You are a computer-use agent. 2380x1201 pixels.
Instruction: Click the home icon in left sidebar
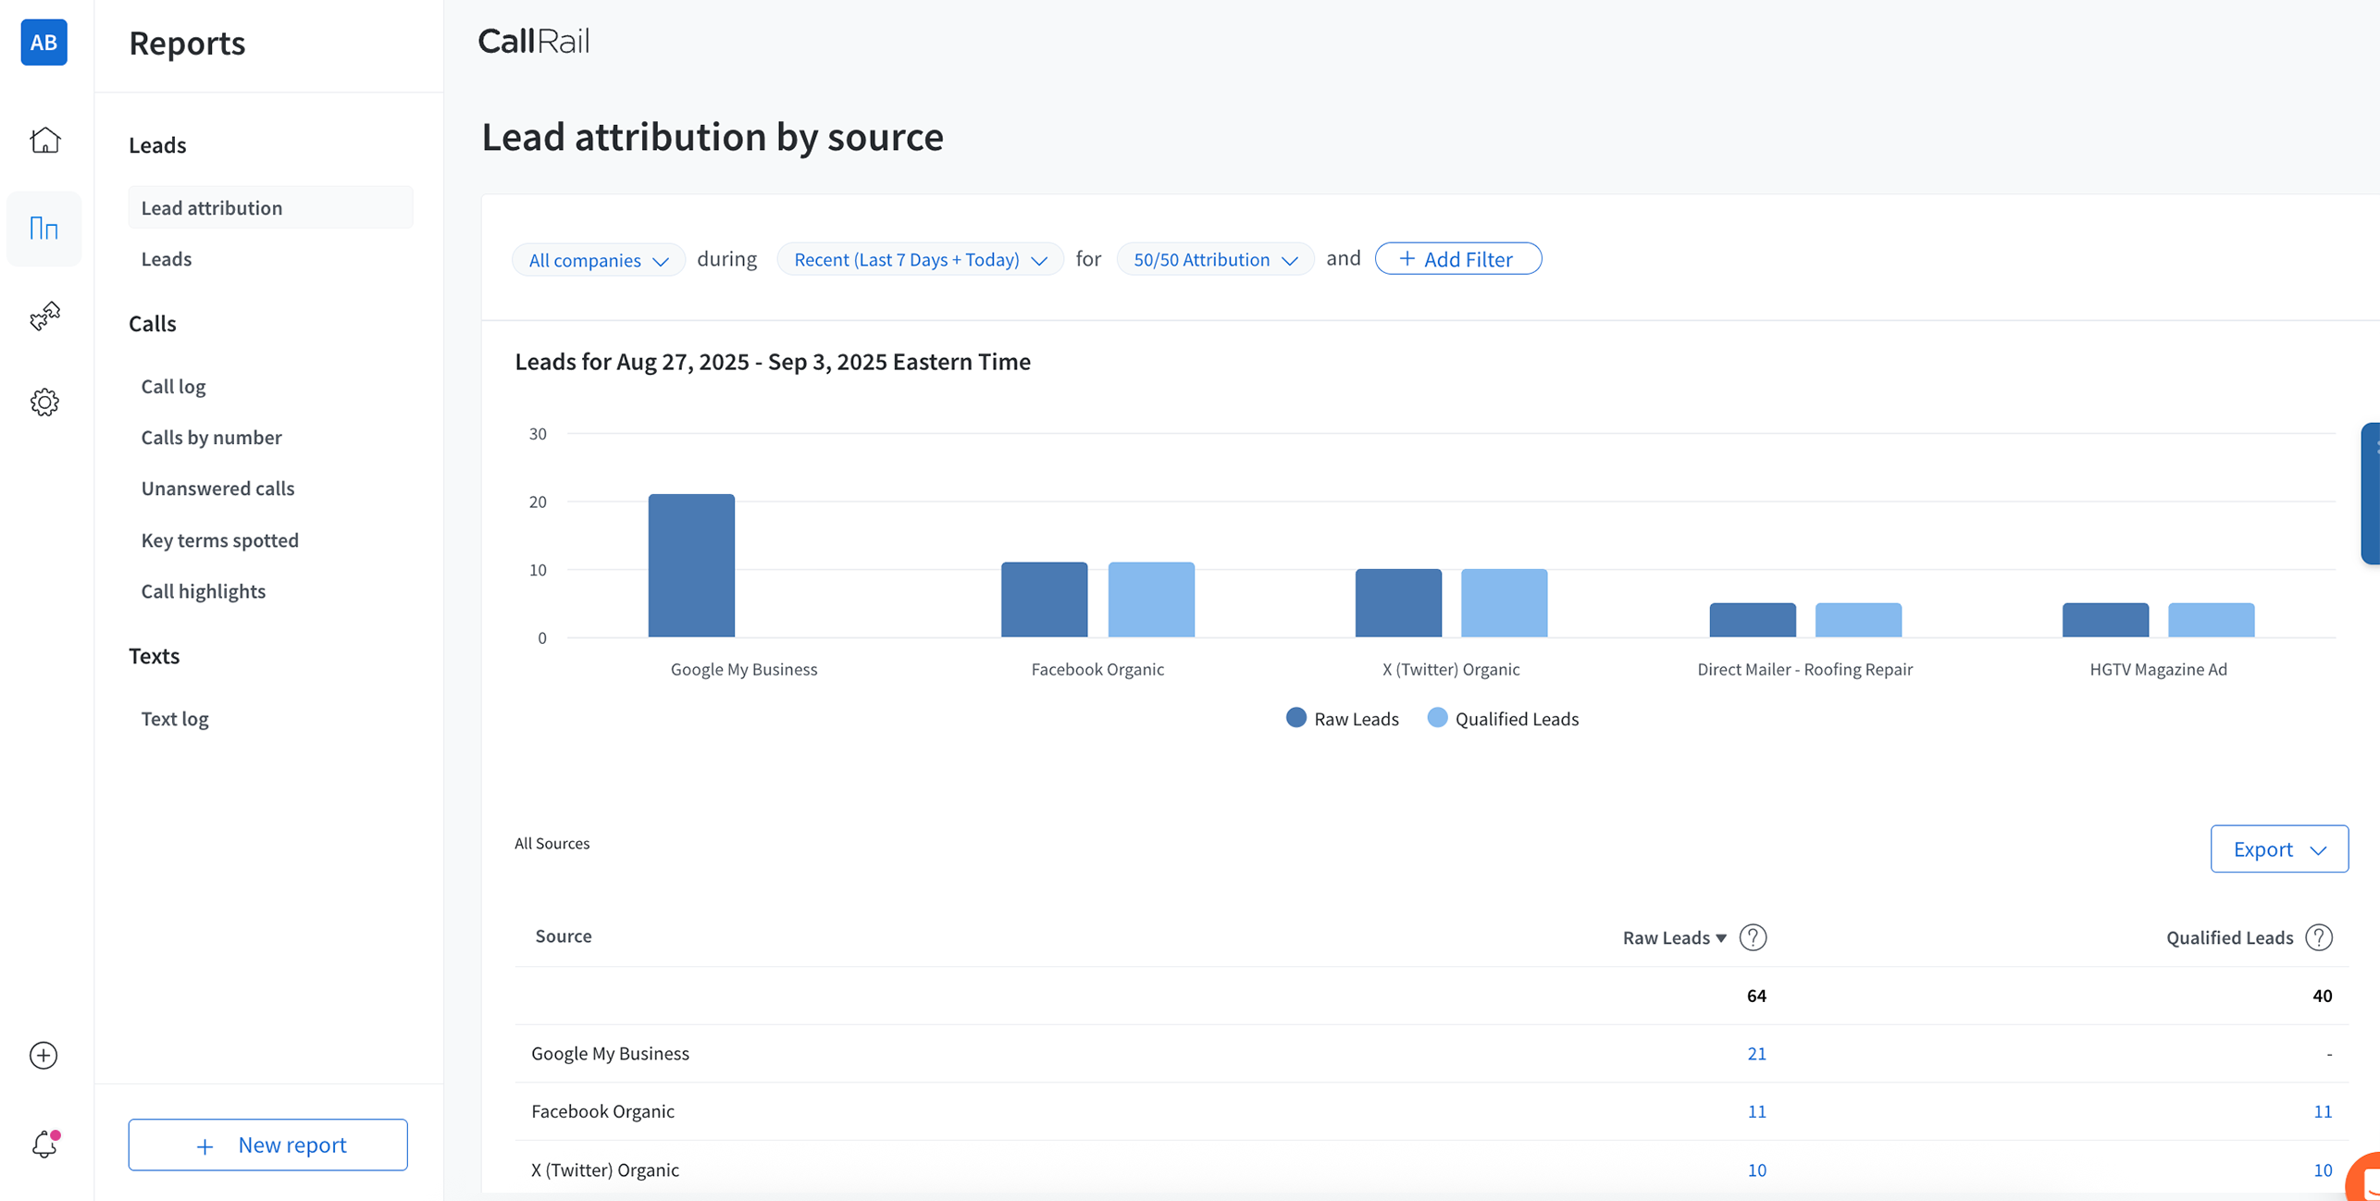pos(44,141)
